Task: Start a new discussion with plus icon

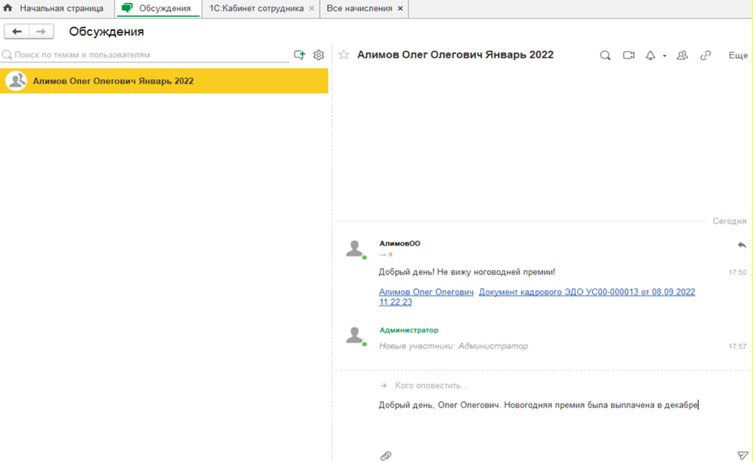Action: click(299, 55)
